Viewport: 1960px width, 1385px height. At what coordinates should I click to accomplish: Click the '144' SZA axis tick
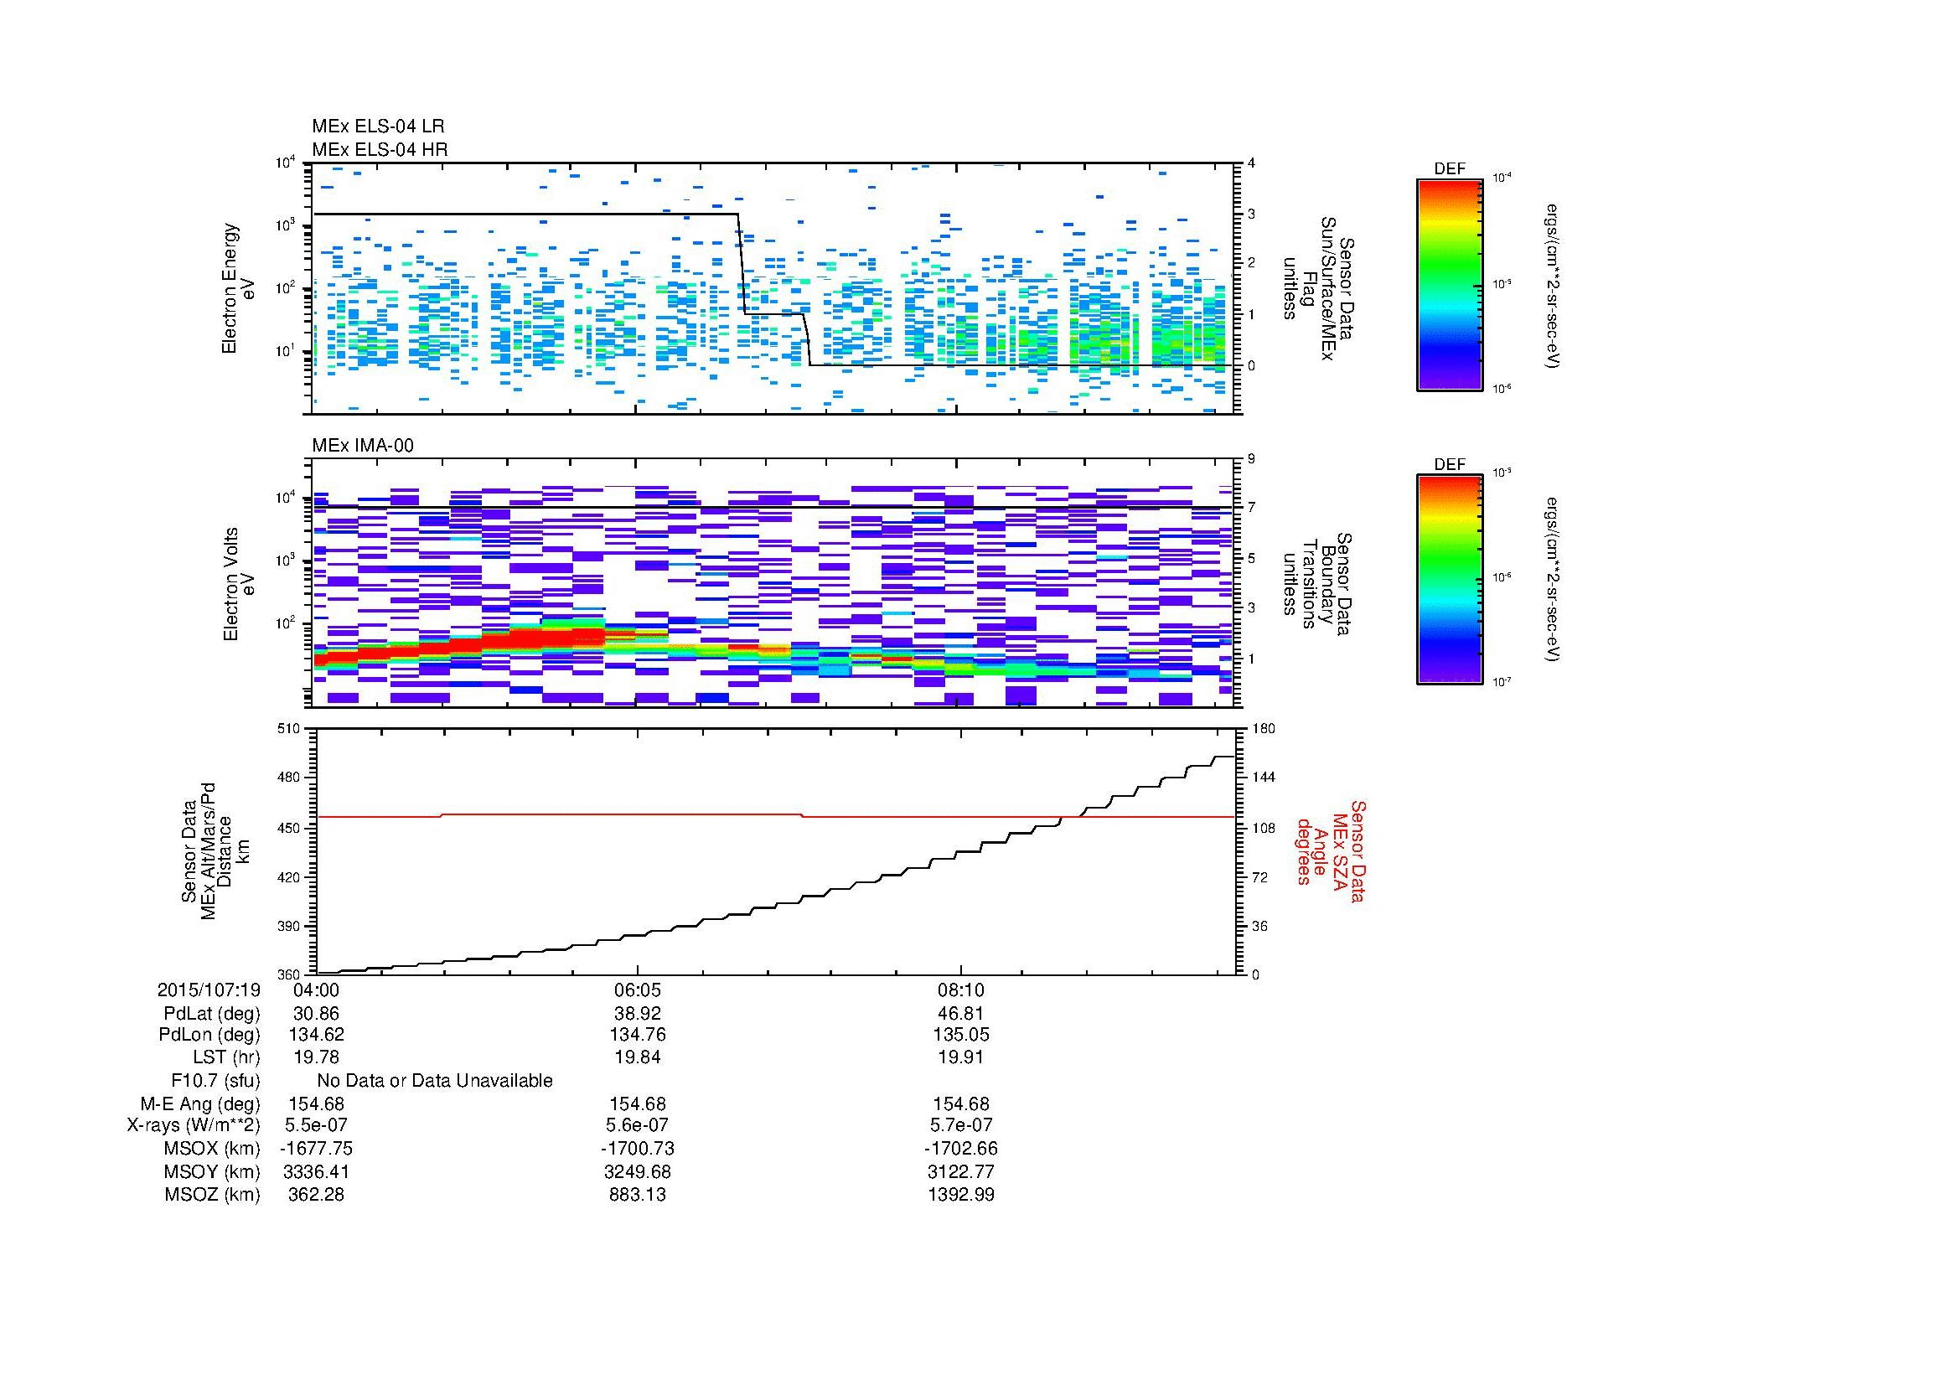point(1262,778)
